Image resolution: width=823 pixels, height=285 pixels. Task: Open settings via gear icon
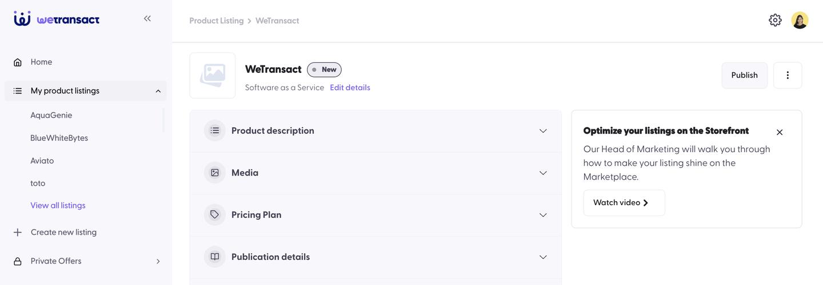775,21
